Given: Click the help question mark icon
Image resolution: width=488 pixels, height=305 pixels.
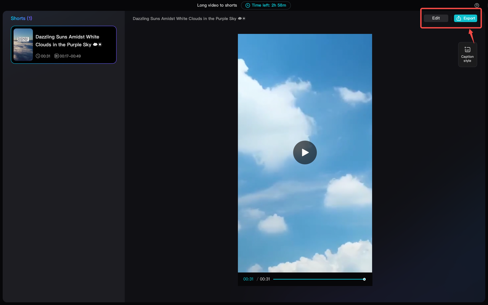Looking at the screenshot, I should point(477,5).
